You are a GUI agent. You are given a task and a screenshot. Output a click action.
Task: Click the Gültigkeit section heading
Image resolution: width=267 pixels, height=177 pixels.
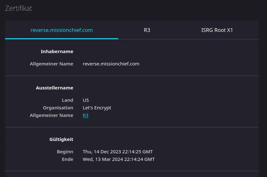pos(61,139)
